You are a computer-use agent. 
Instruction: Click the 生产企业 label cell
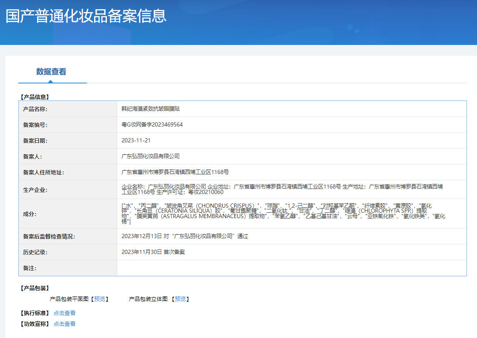[68, 189]
